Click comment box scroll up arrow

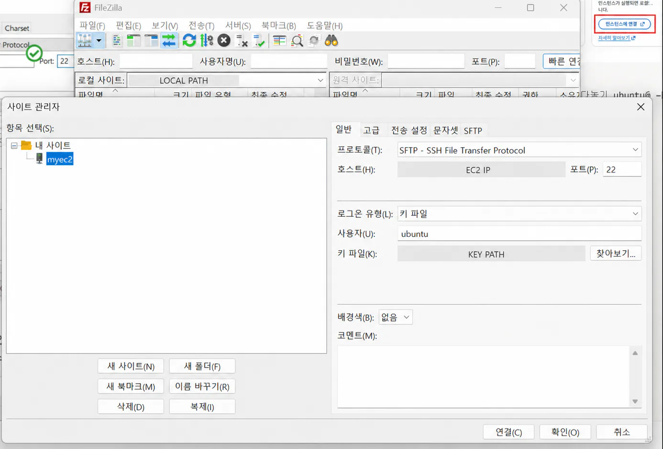(x=635, y=353)
